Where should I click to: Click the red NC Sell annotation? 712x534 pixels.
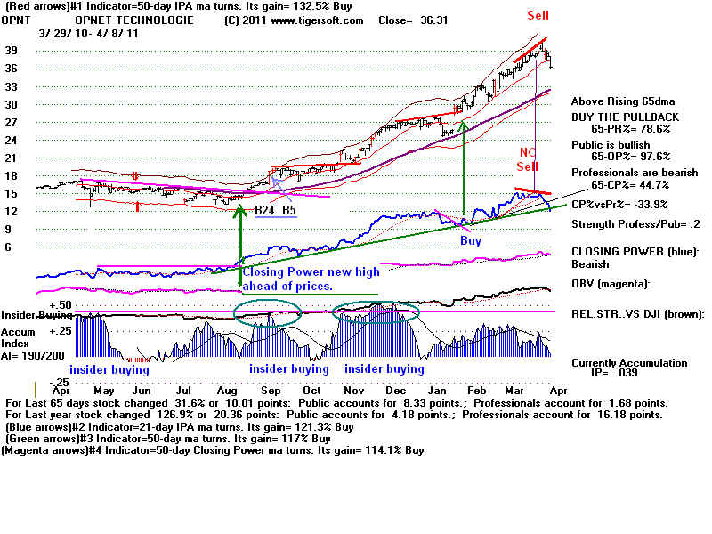527,159
